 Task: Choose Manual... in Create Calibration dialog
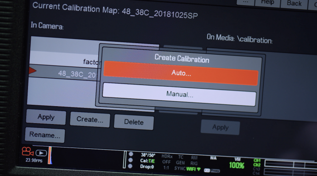[179, 94]
